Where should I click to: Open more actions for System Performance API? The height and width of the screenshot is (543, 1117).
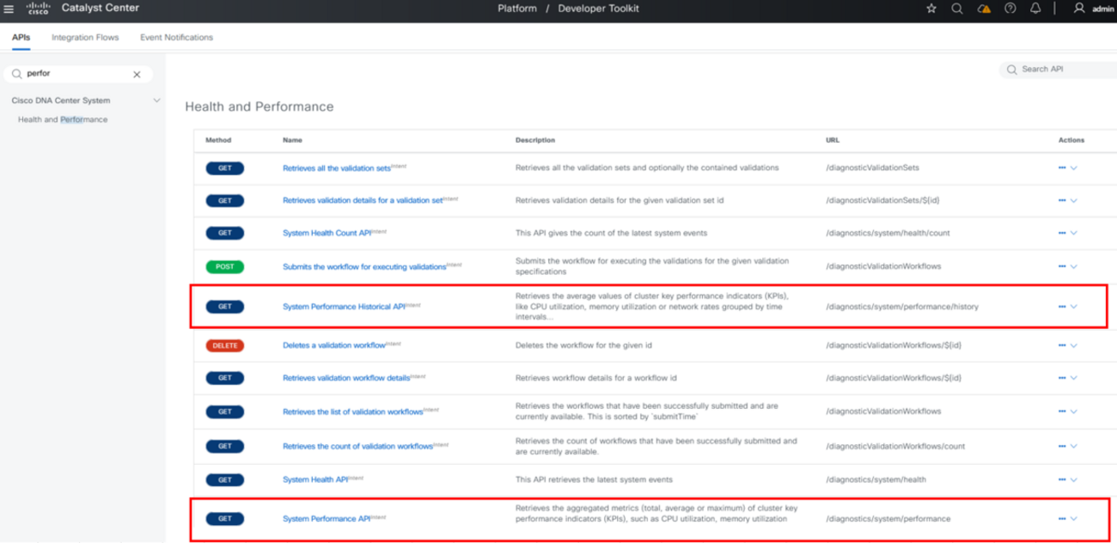click(x=1062, y=519)
